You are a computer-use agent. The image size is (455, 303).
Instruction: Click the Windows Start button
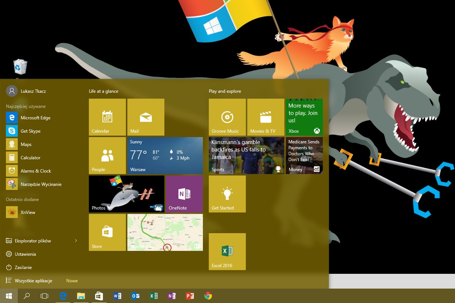9,296
